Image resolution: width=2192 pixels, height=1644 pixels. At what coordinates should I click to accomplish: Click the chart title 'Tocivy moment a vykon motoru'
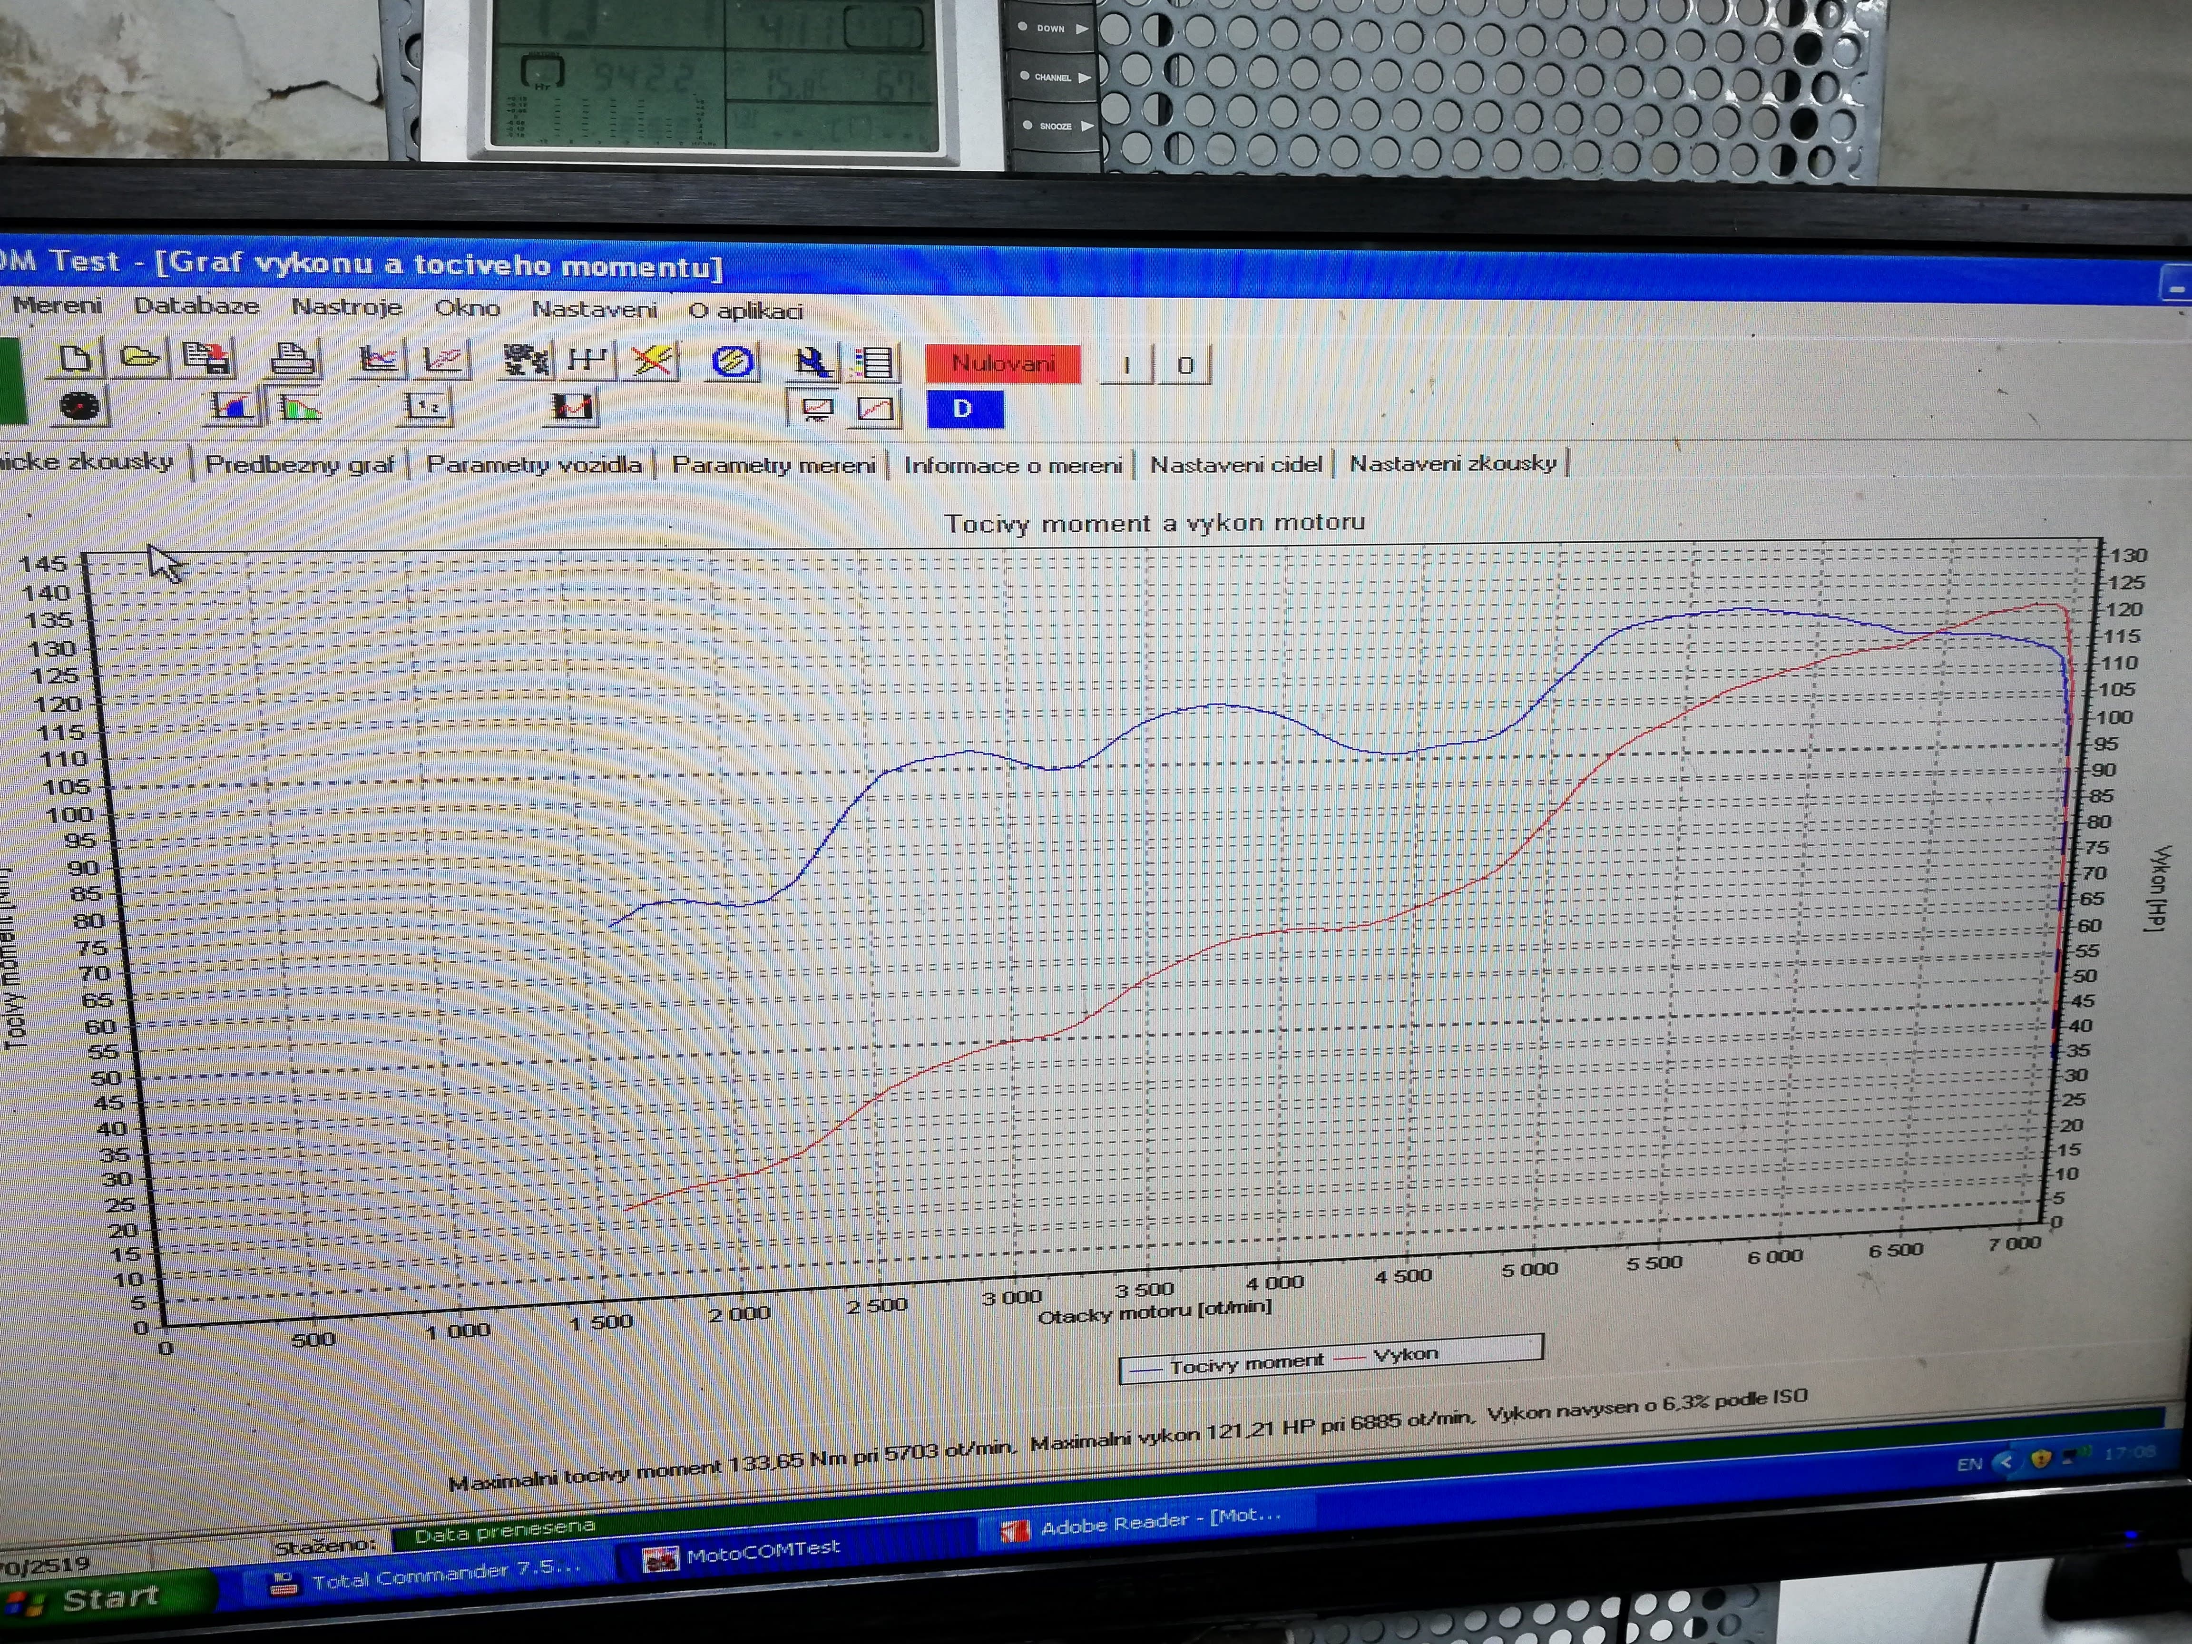coord(1155,522)
